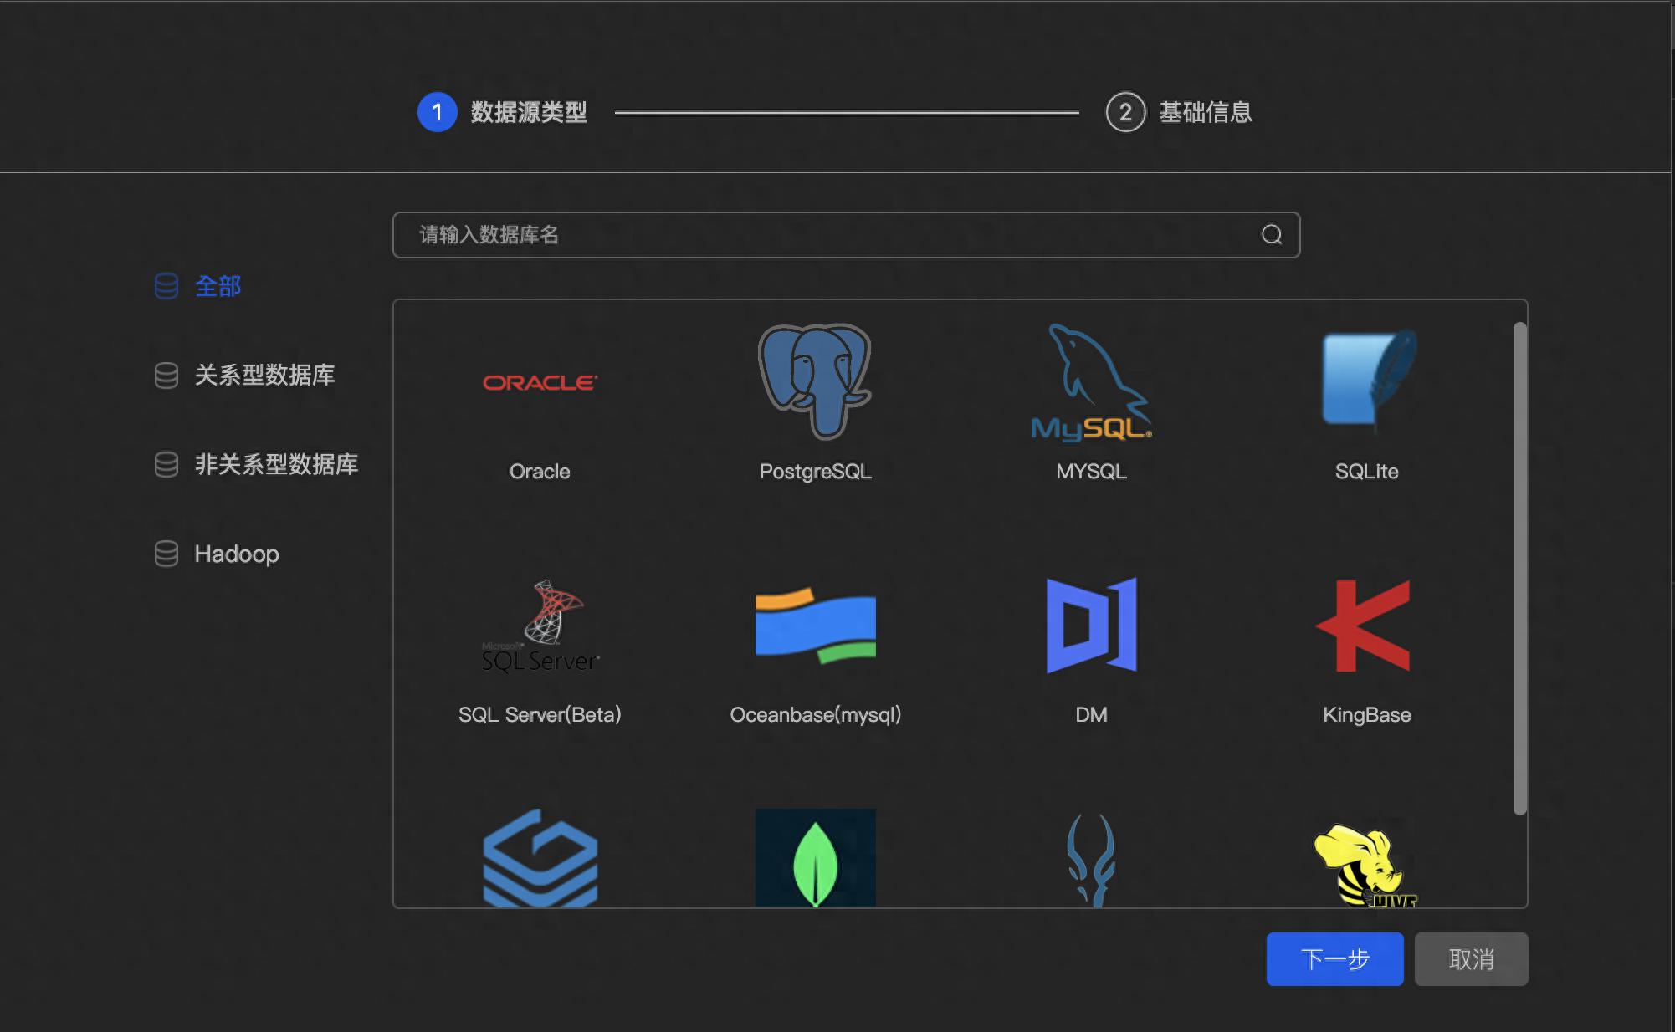Select the MongoDB green leaf icon
The height and width of the screenshot is (1032, 1675).
[815, 857]
